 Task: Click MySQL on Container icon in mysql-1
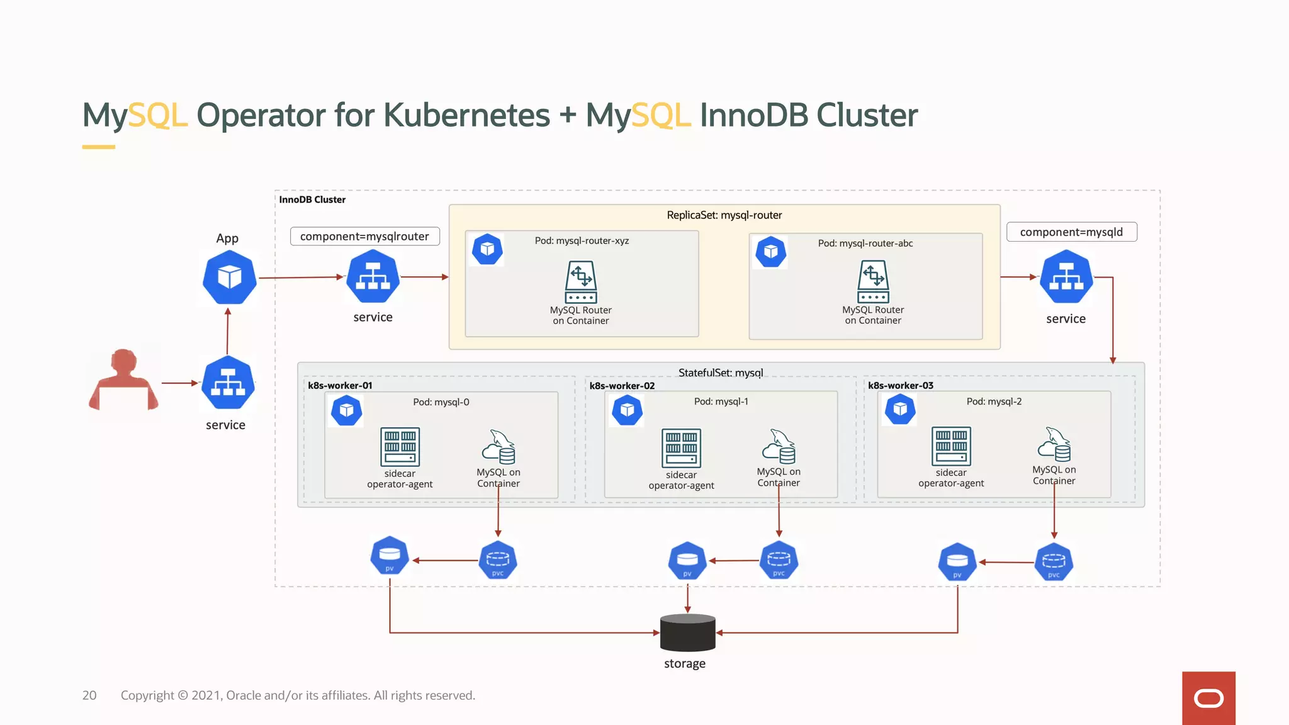(779, 447)
